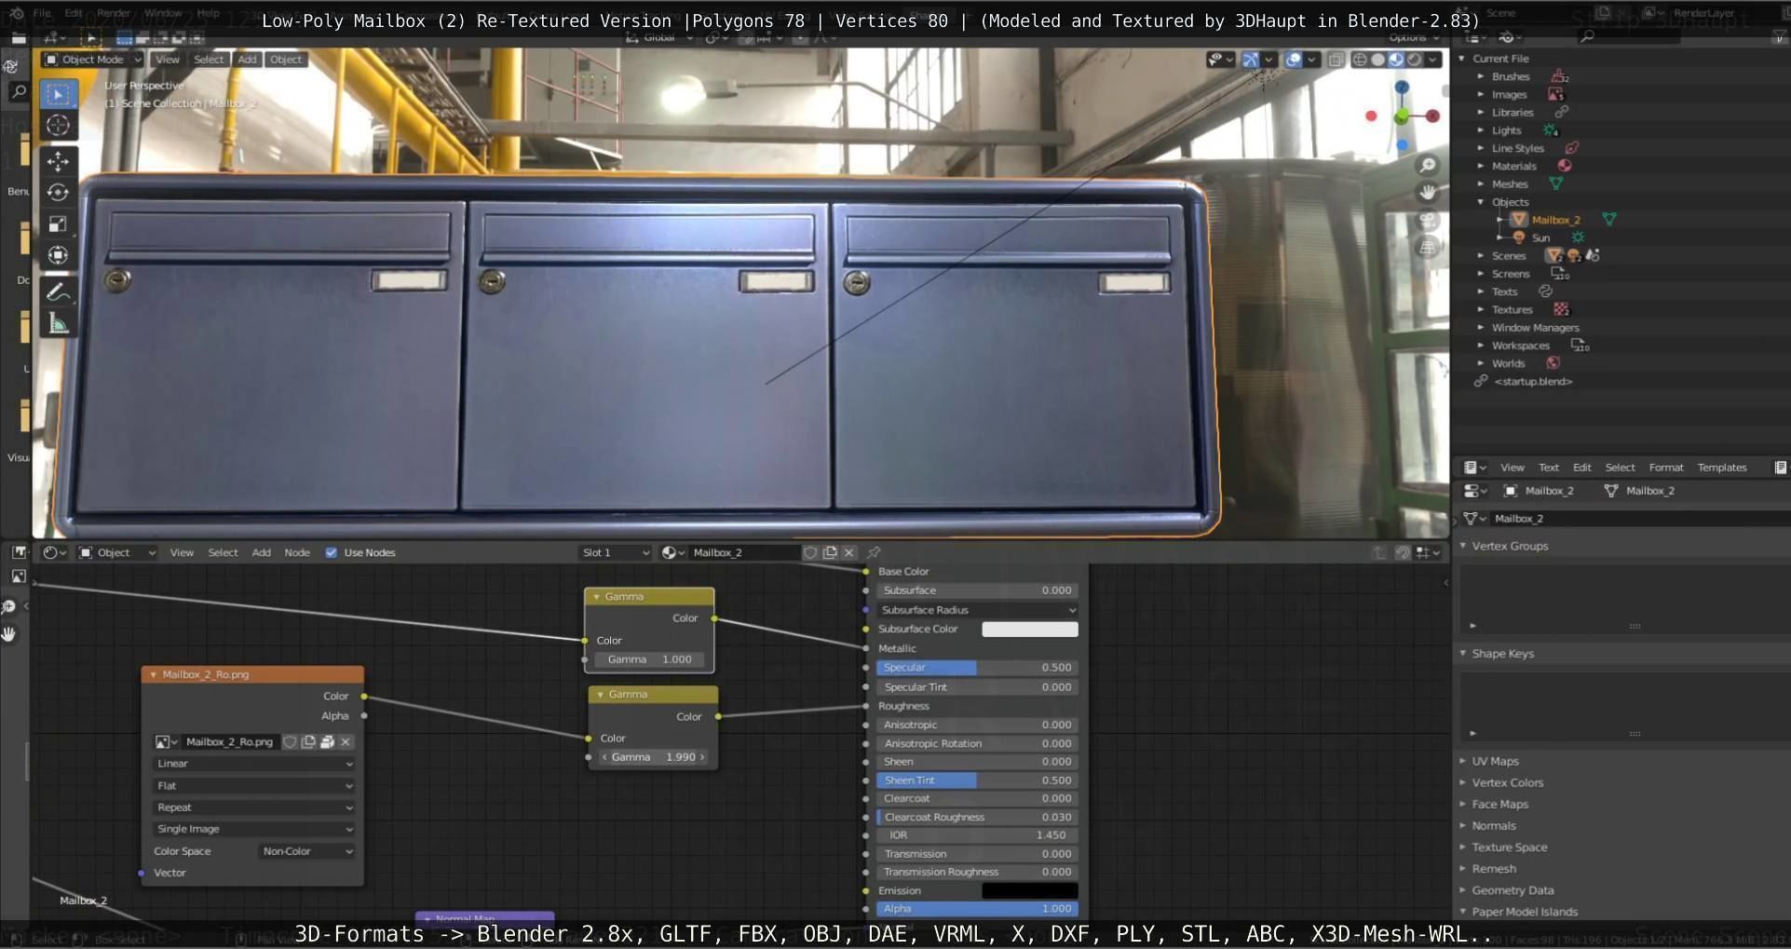Choose the Transform tool
Viewport: 1791px width, 949px height.
tap(58, 255)
